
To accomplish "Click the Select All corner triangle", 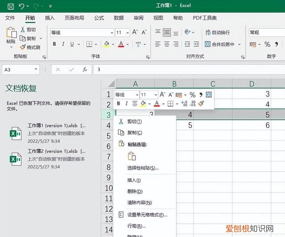I will pos(111,84).
